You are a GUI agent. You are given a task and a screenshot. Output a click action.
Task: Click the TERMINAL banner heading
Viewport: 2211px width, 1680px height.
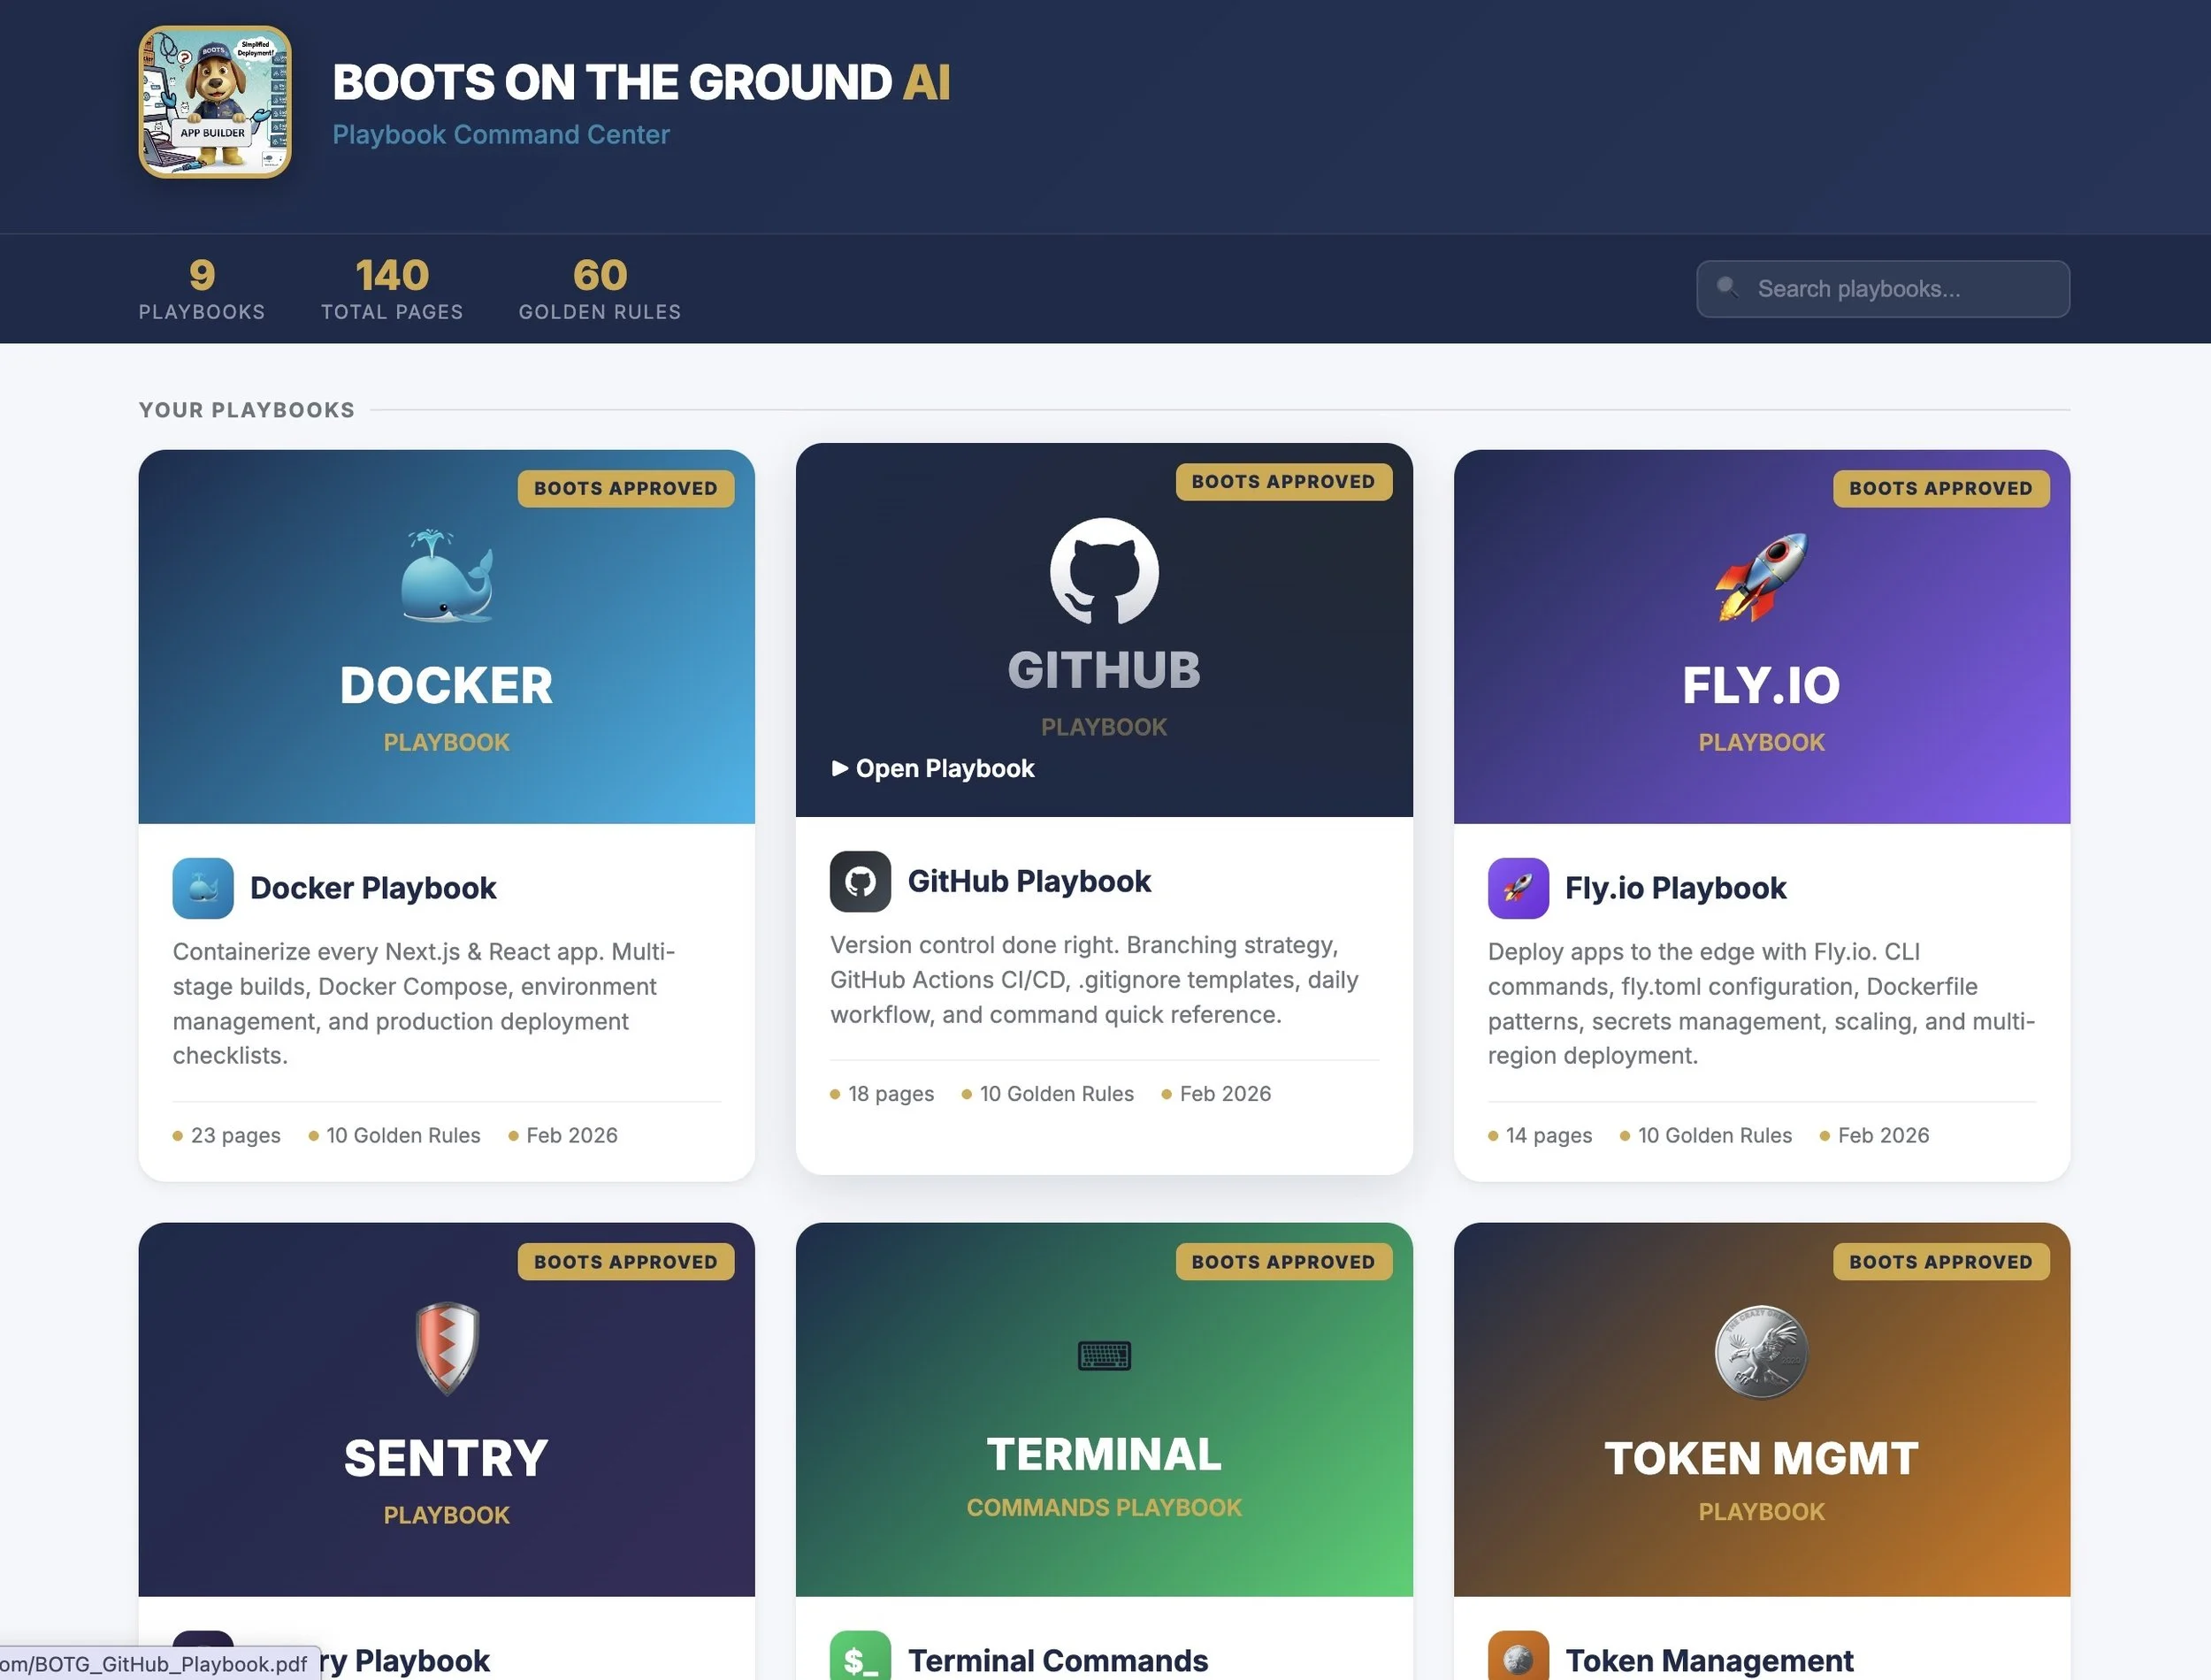coord(1104,1454)
